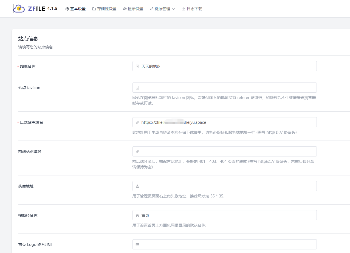Click the 根路径名称 field label
This screenshot has width=350, height=253.
28,215
